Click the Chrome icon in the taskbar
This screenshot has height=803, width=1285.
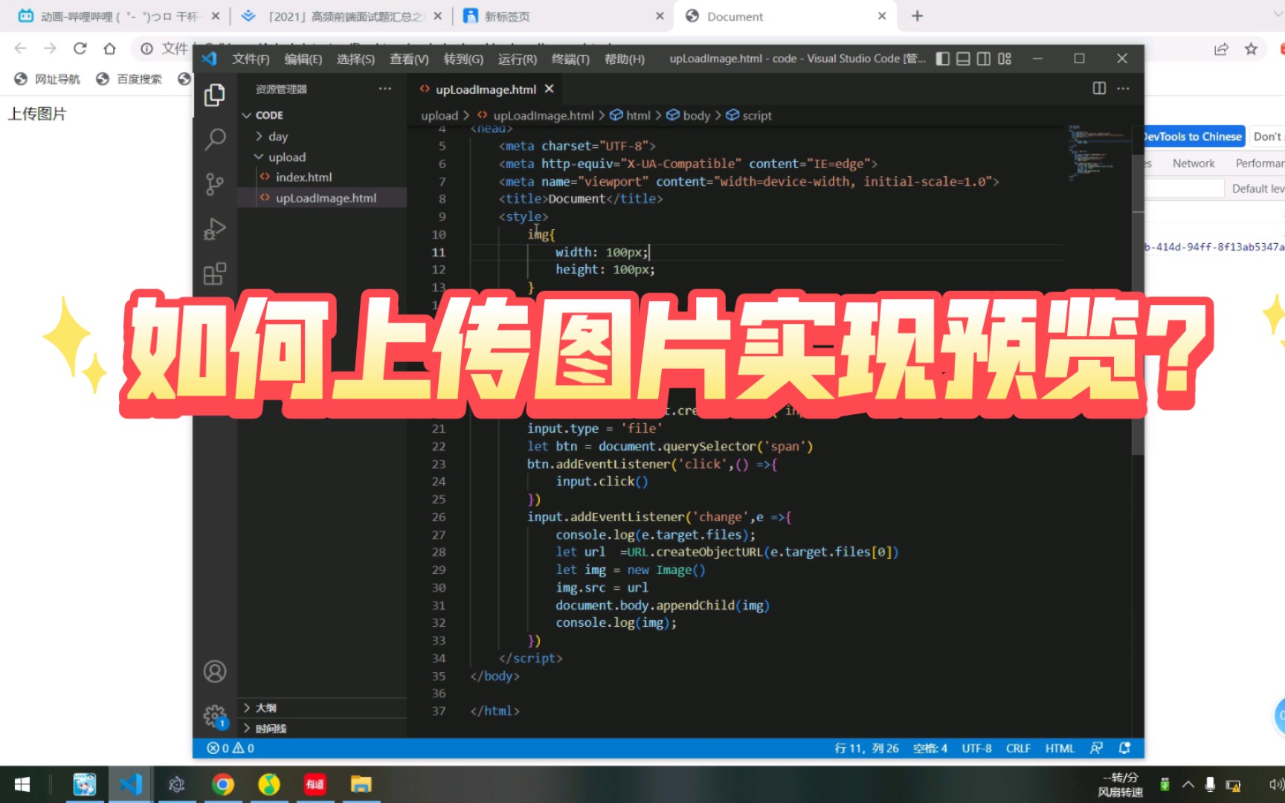(x=222, y=784)
